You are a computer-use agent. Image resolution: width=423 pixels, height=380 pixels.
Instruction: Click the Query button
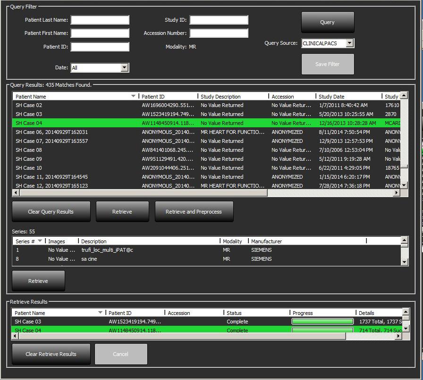coord(328,22)
